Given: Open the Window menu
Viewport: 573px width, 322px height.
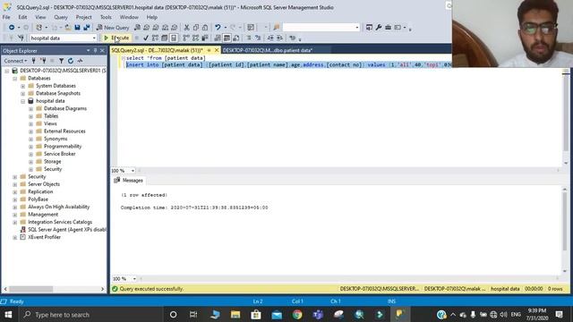Looking at the screenshot, I should 129,17.
